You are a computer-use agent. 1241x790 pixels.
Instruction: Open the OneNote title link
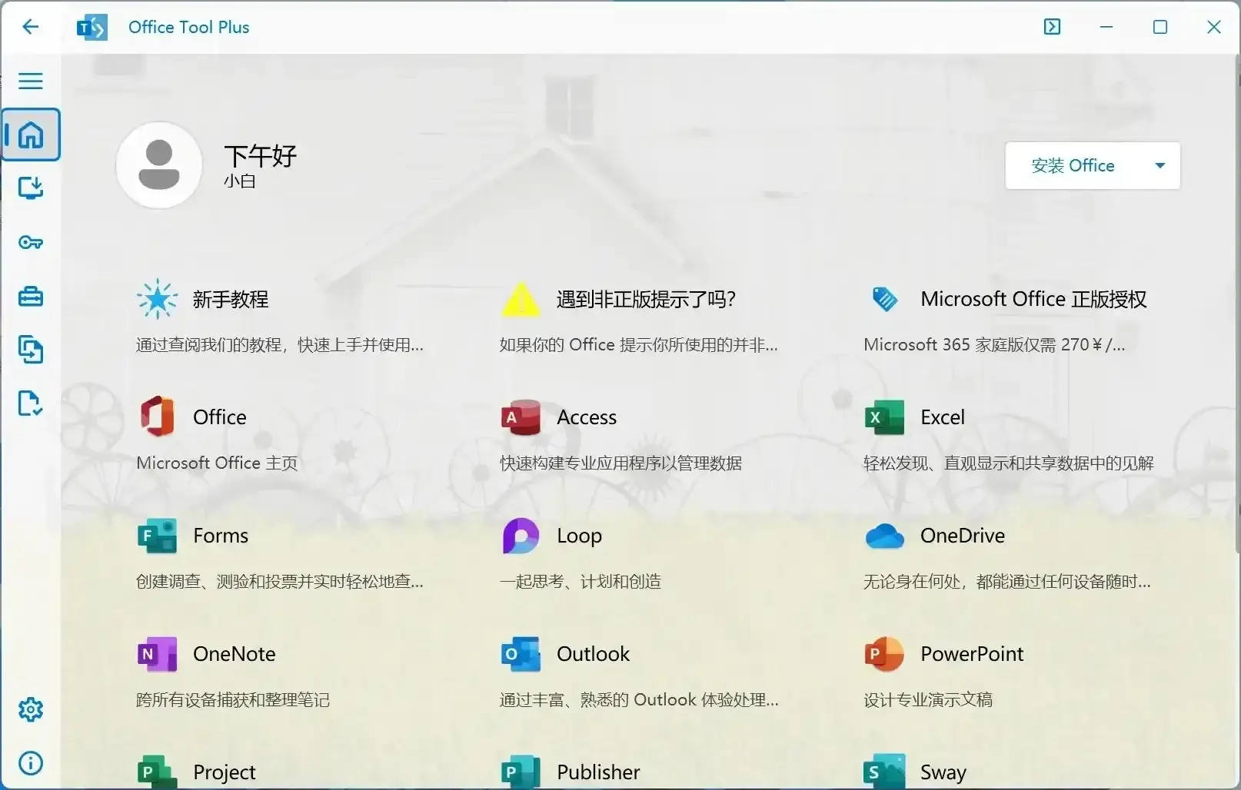[x=235, y=654]
